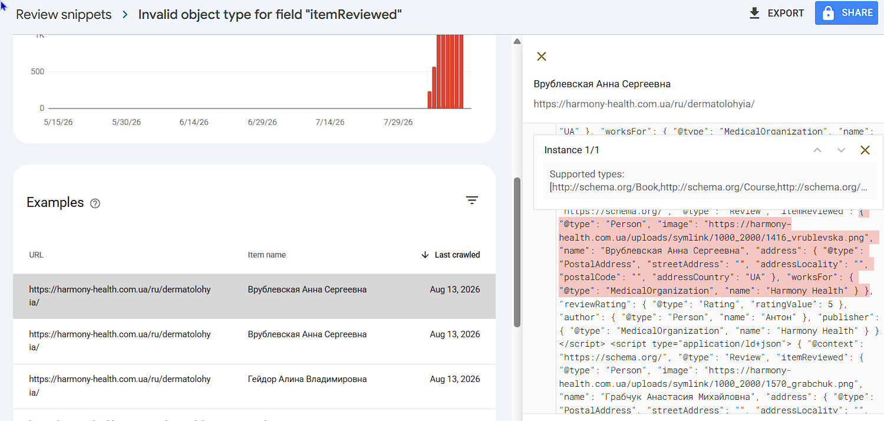Click the Examples section heading
The width and height of the screenshot is (884, 421).
[55, 202]
